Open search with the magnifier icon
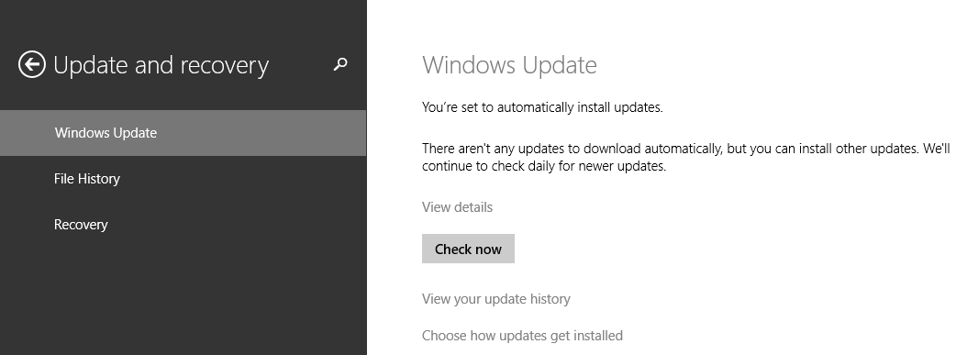 [340, 64]
